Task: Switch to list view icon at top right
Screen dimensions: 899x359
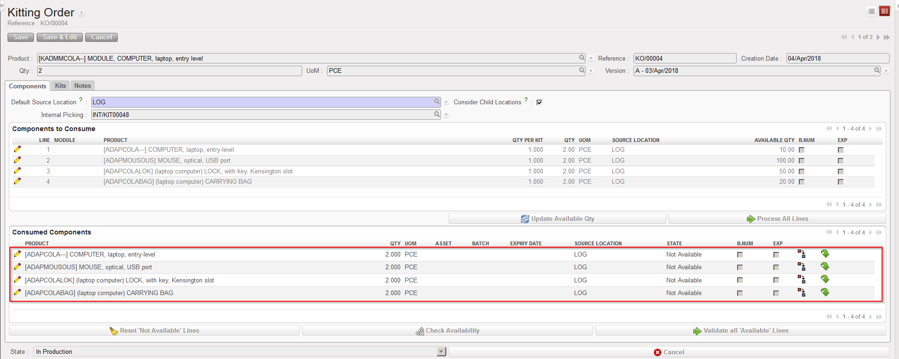Action: 871,11
